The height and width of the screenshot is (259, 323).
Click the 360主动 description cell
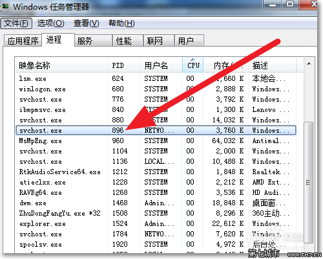pos(271,213)
